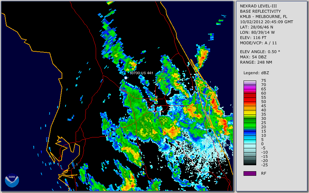Select the timestamp '10/02/2012 20:45:09 GMT'
309x193 pixels.
point(266,22)
